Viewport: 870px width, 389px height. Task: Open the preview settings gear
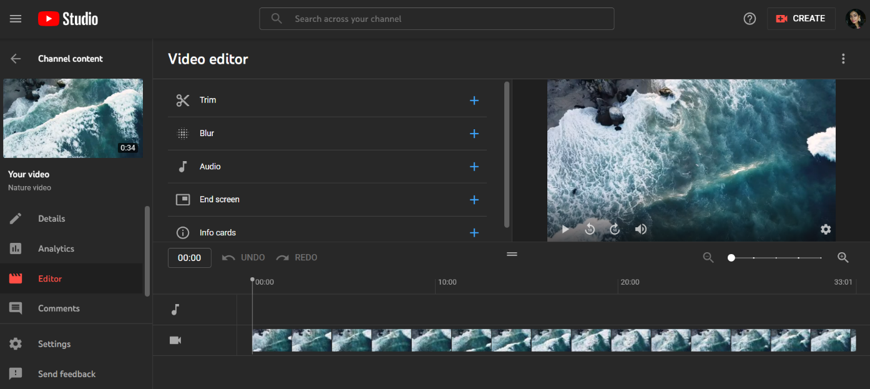pos(826,229)
